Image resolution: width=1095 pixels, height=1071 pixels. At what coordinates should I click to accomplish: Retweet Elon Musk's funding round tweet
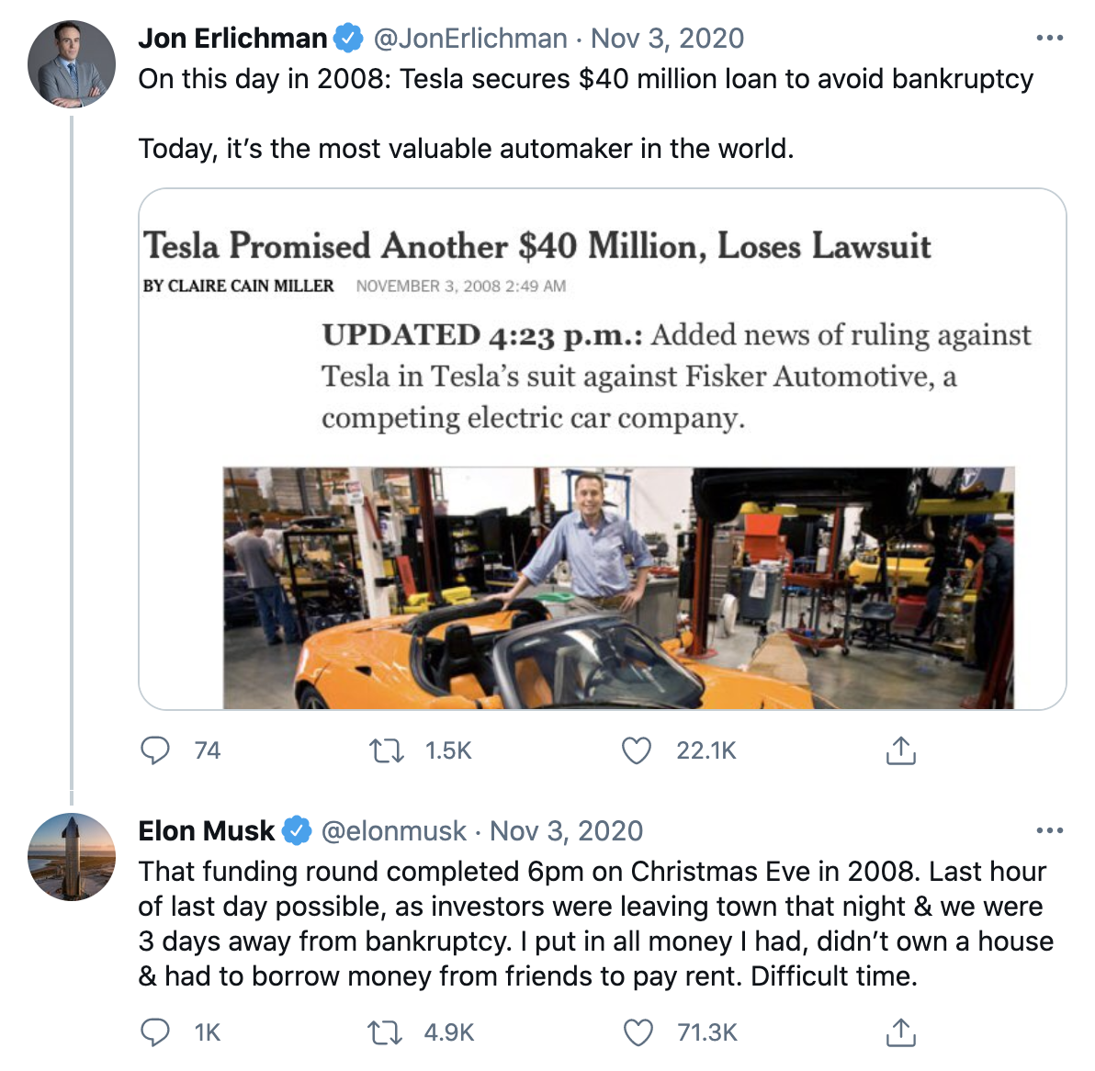[387, 1032]
